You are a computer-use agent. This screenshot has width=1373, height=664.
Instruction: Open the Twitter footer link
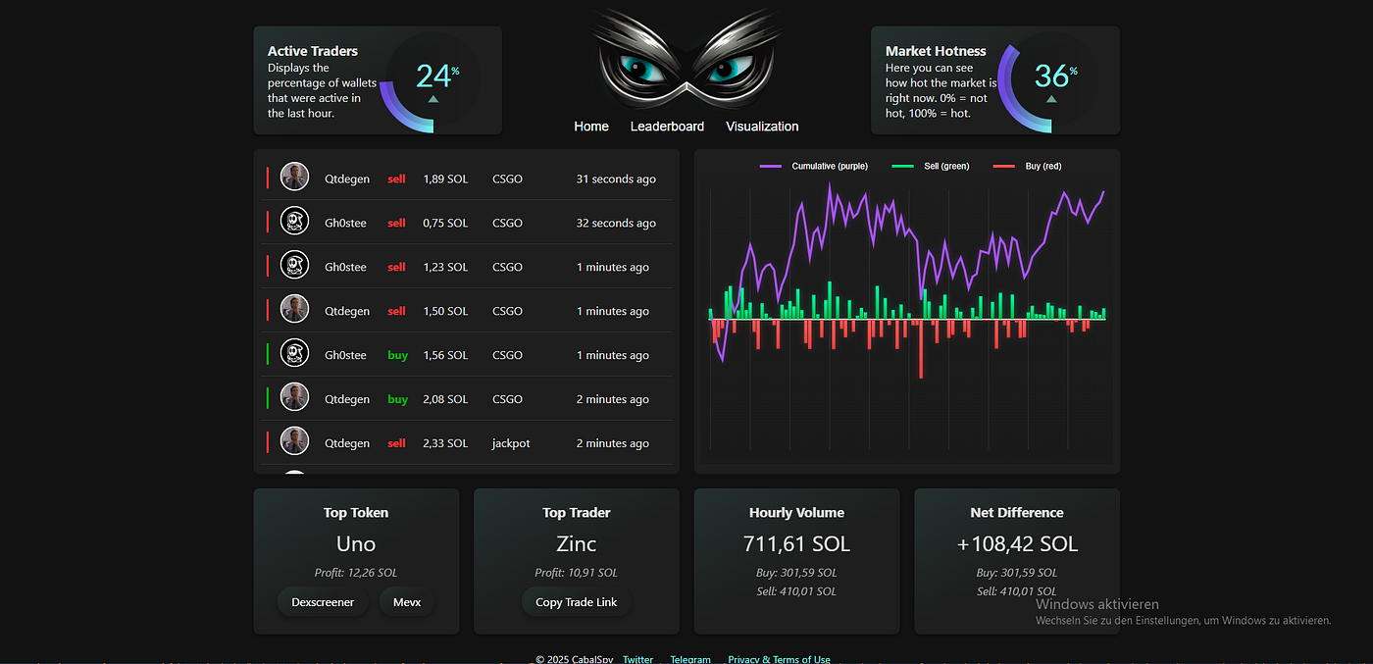click(x=637, y=659)
